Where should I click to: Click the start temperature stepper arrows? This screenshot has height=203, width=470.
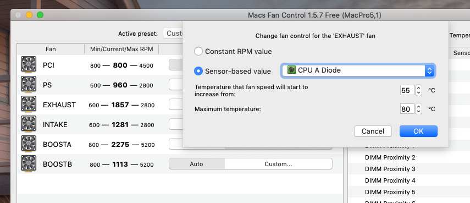418,90
